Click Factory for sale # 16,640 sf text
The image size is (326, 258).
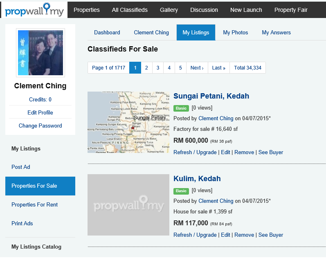[x=206, y=129]
